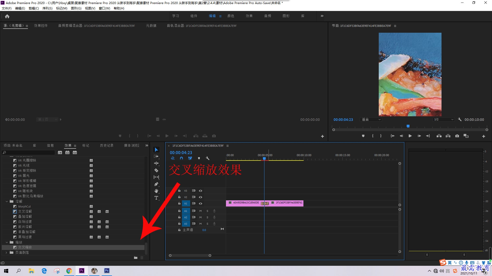Collapse the 溶解 effects folder

(7, 201)
